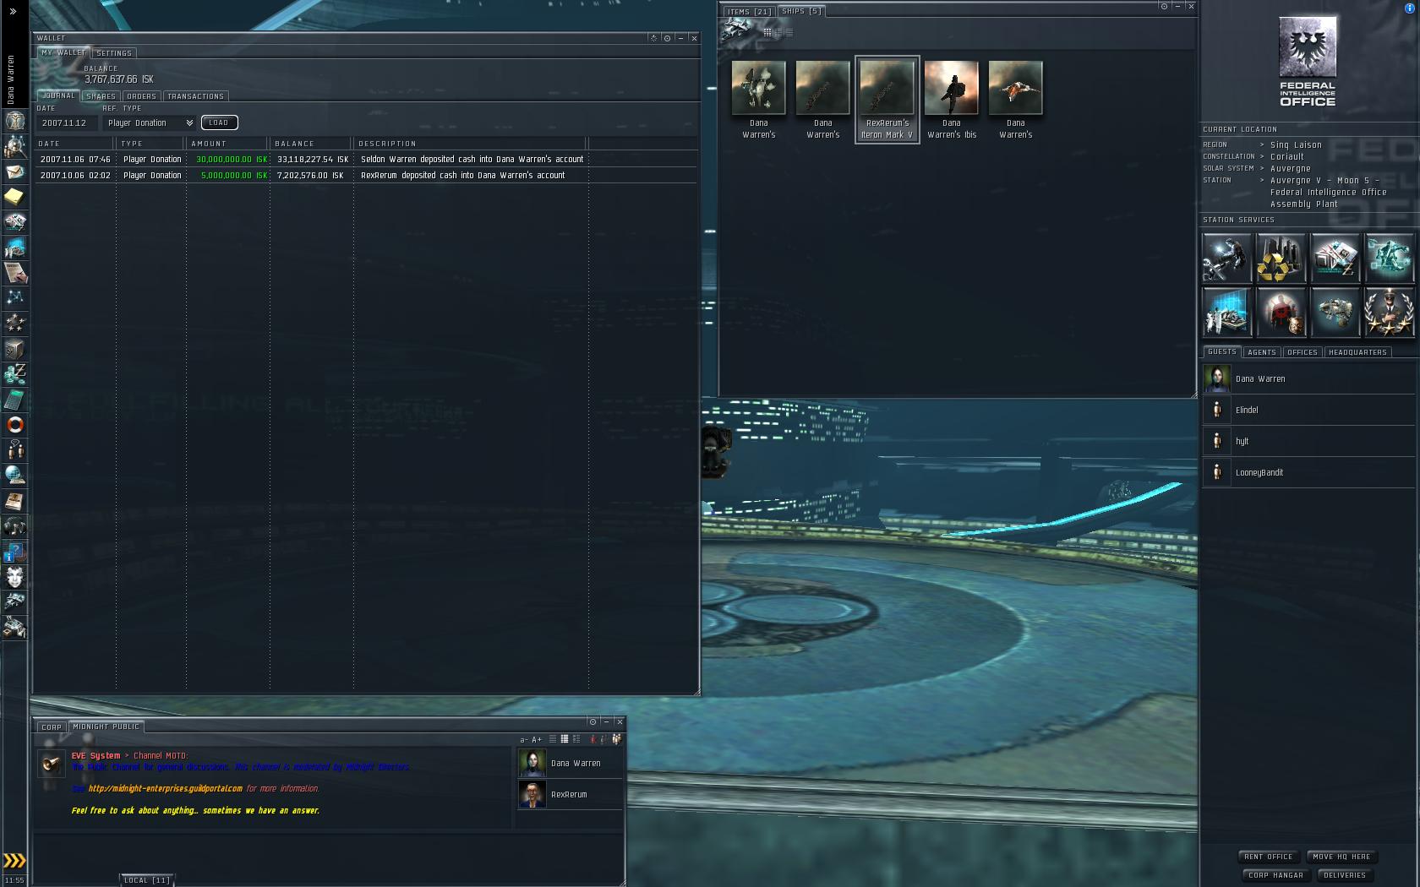Screen dimensions: 1420x887
Task: Select guest Dana Warren in station list
Action: pyautogui.click(x=1308, y=379)
